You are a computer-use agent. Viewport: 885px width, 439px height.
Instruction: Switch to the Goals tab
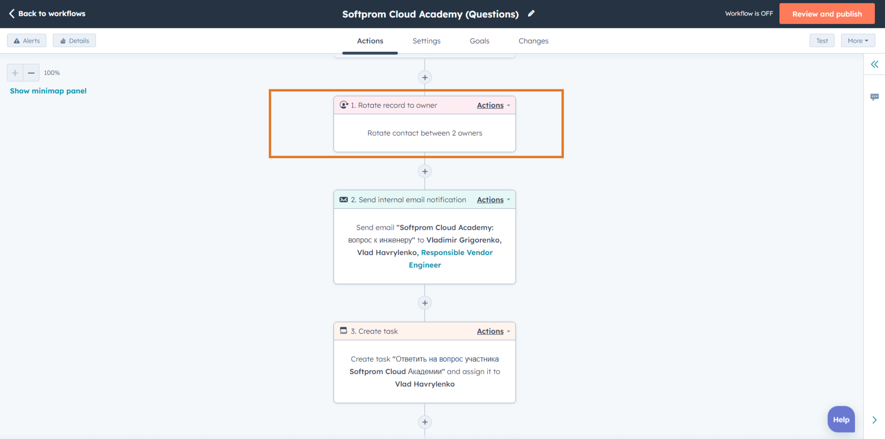479,41
